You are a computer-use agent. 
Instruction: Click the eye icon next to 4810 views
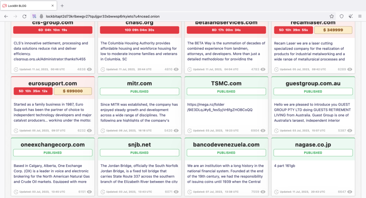pyautogui.click(x=176, y=69)
